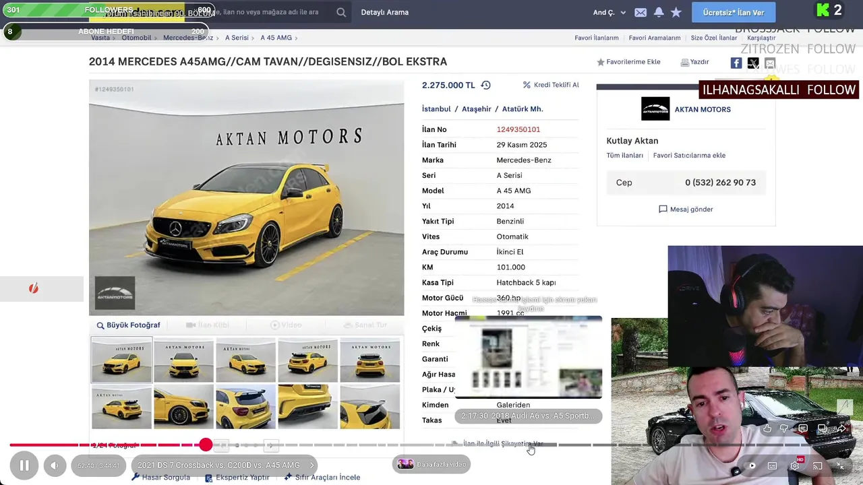Like the video with thumbs up
The image size is (863, 485).
point(767,428)
